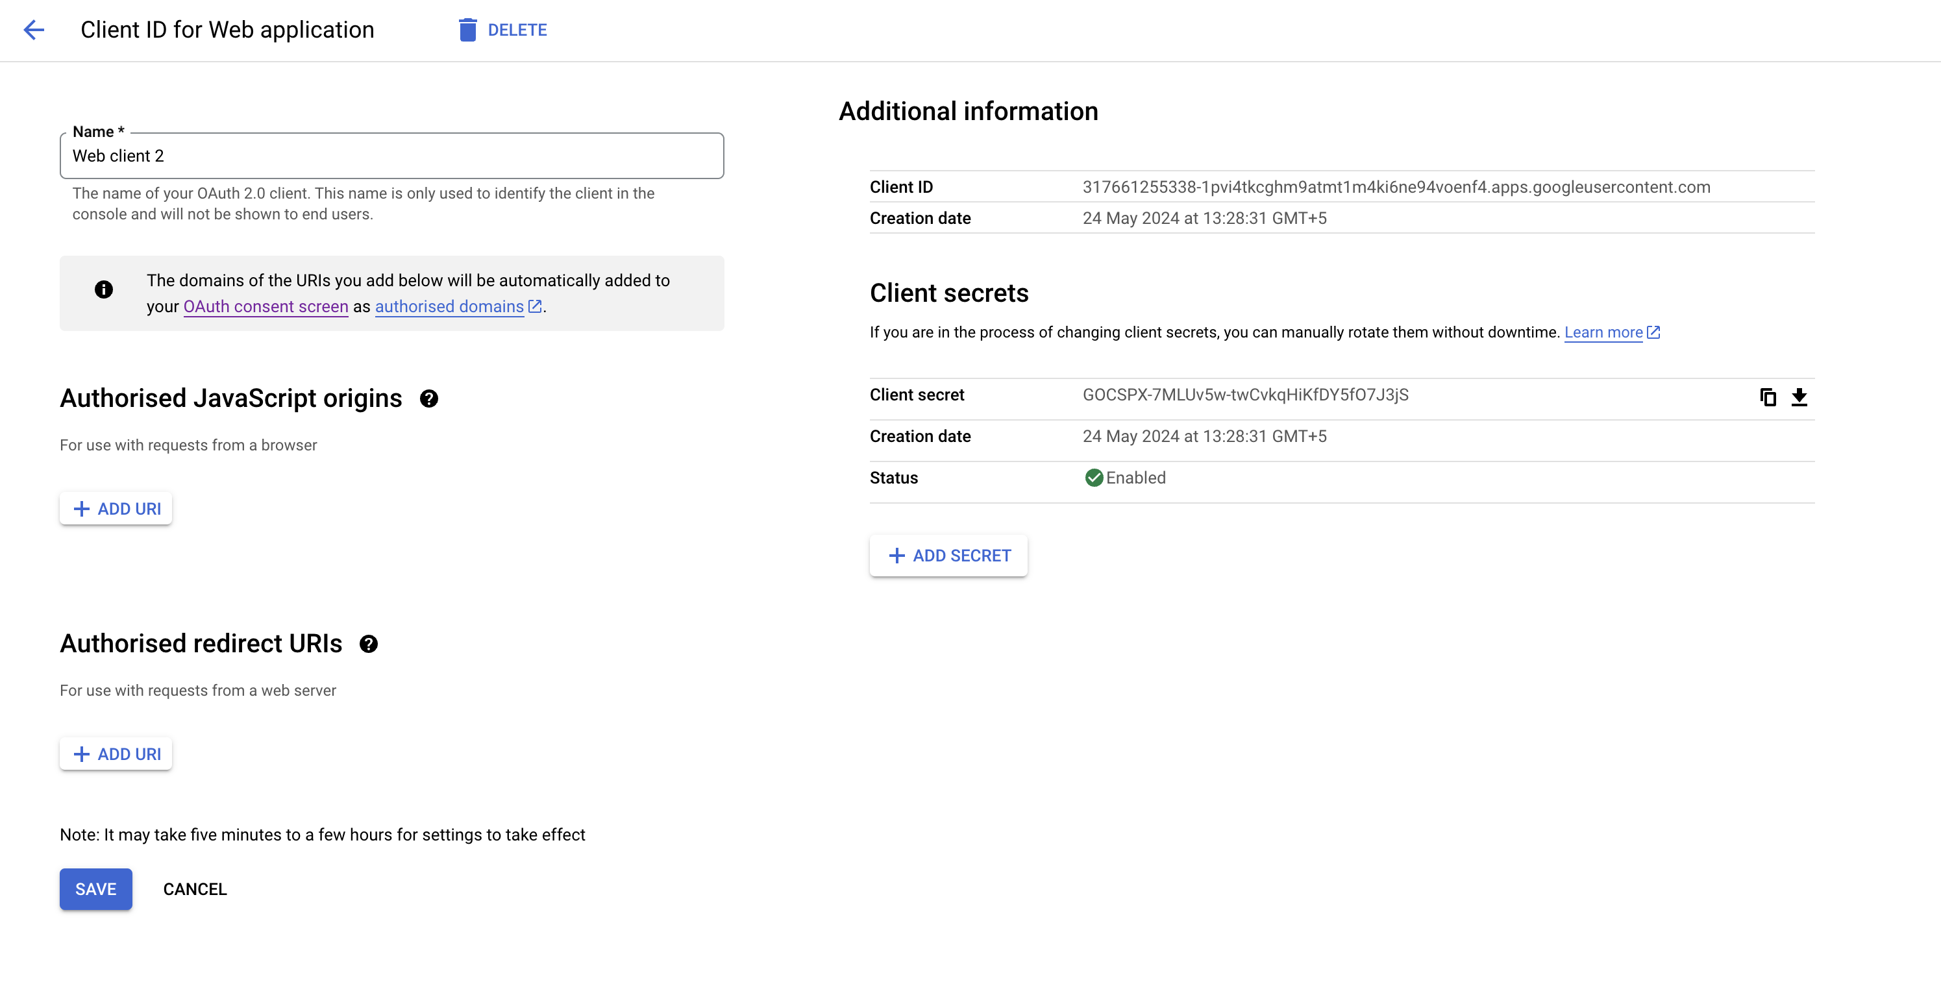1941x1006 pixels.
Task: Follow the authorised domains link
Action: coord(449,307)
